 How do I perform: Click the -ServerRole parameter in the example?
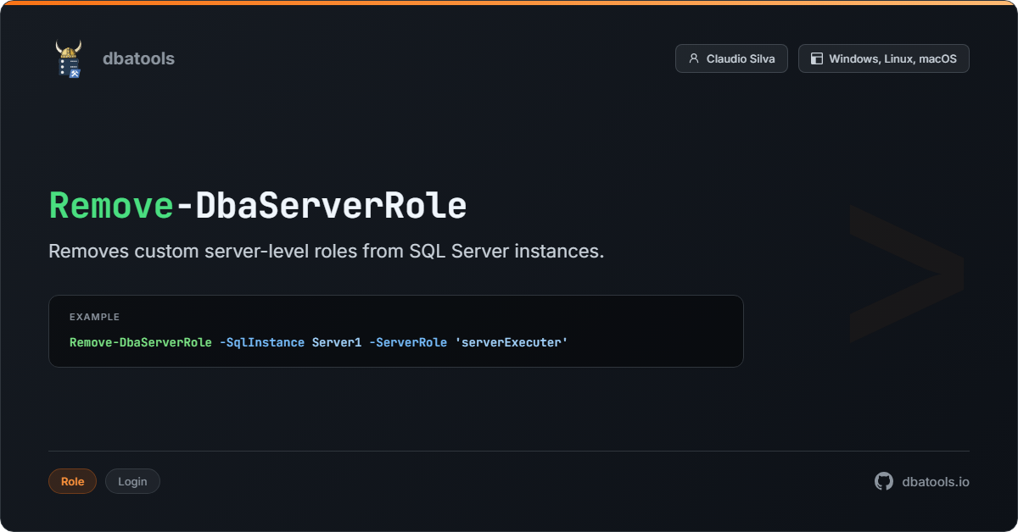click(408, 342)
